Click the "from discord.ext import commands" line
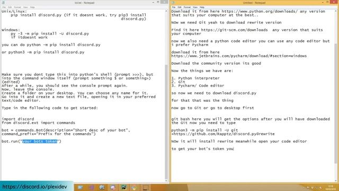 click(x=39, y=123)
